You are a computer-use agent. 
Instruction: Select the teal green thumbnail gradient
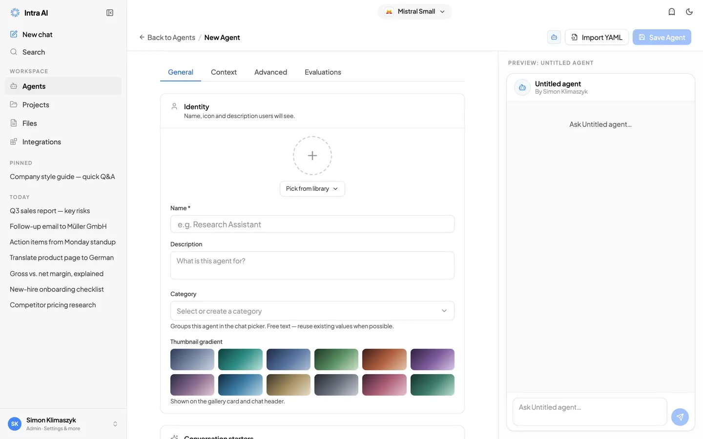click(240, 359)
